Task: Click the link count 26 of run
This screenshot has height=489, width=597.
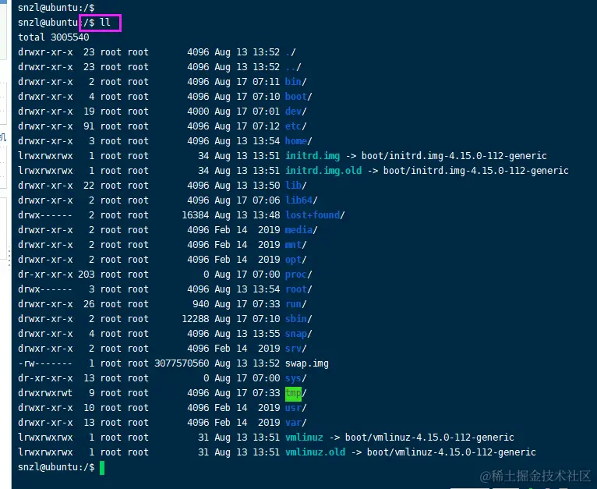Action: pos(89,304)
